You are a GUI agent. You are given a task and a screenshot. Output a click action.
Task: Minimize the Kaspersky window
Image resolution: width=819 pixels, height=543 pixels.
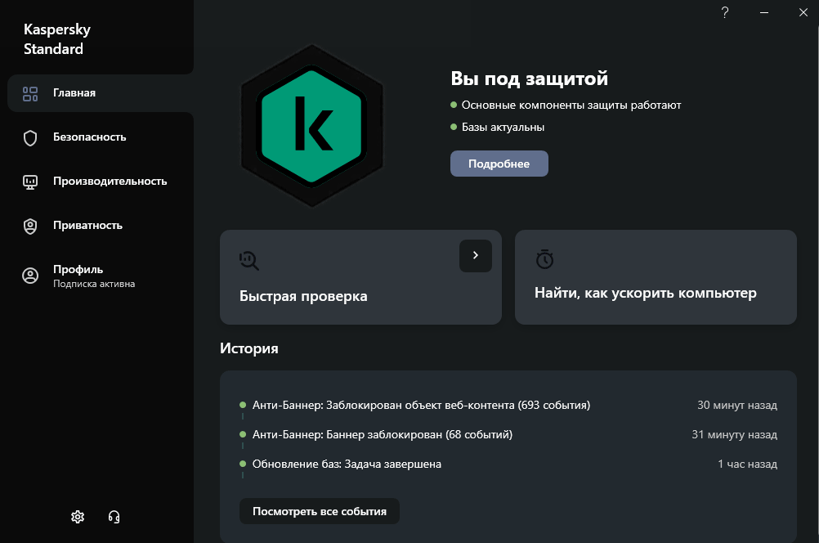764,12
